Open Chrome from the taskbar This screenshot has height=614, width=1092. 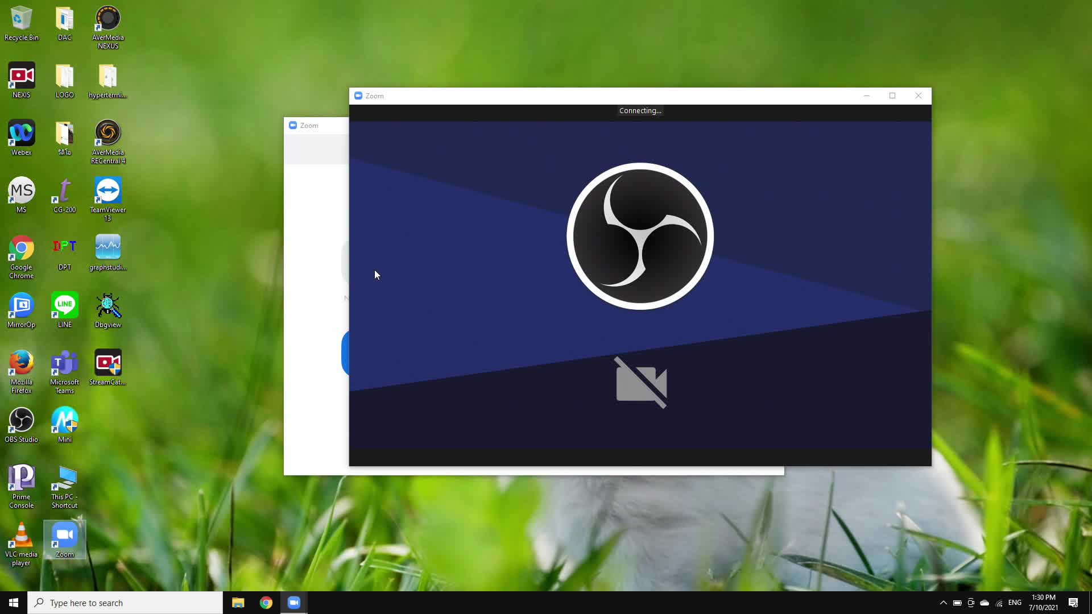coord(266,603)
